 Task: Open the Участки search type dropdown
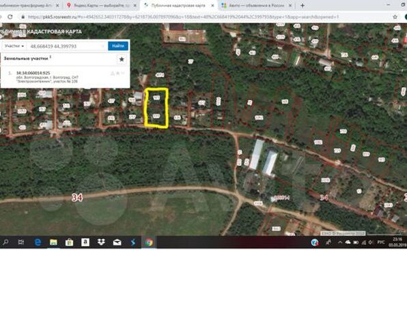tap(14, 46)
